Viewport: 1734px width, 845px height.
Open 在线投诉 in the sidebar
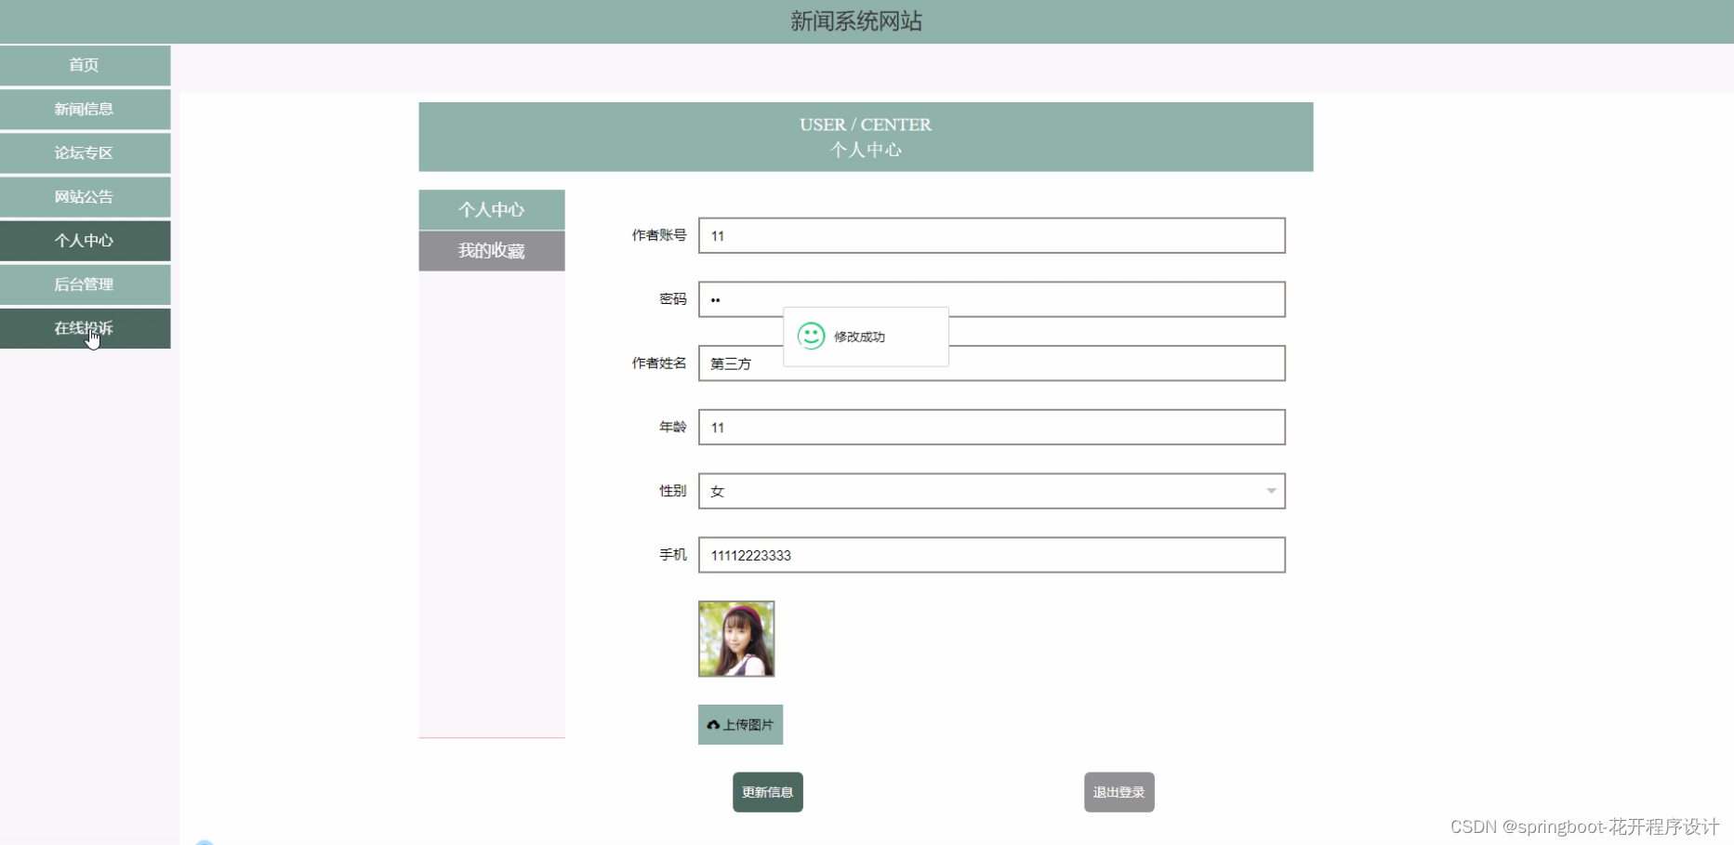[x=84, y=328]
